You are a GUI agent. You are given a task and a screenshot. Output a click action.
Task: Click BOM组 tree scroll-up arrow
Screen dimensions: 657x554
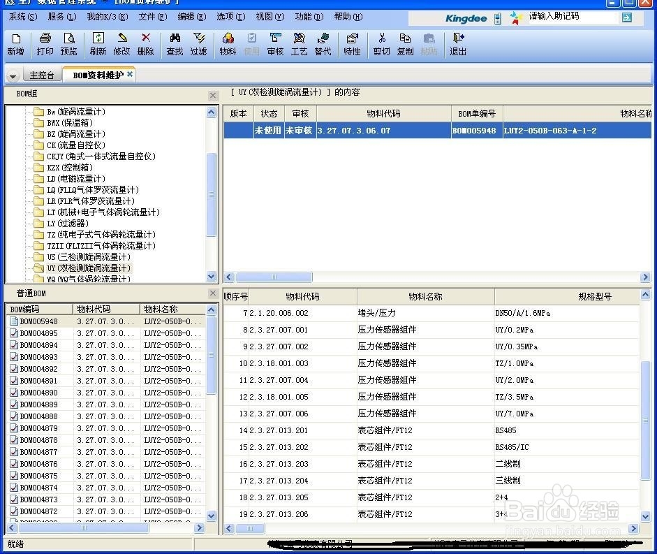click(212, 112)
